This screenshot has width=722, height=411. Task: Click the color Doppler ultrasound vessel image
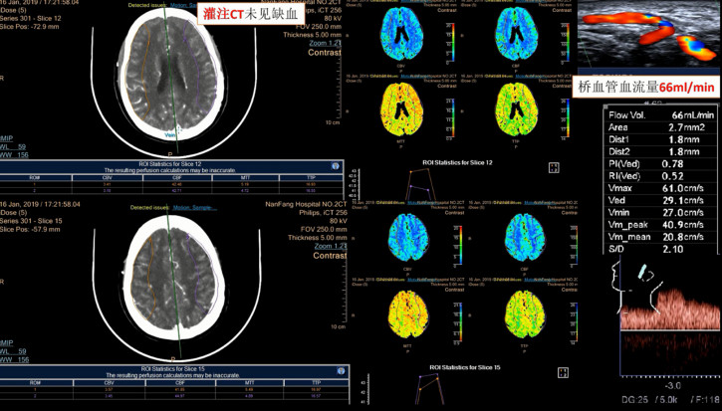tap(649, 35)
